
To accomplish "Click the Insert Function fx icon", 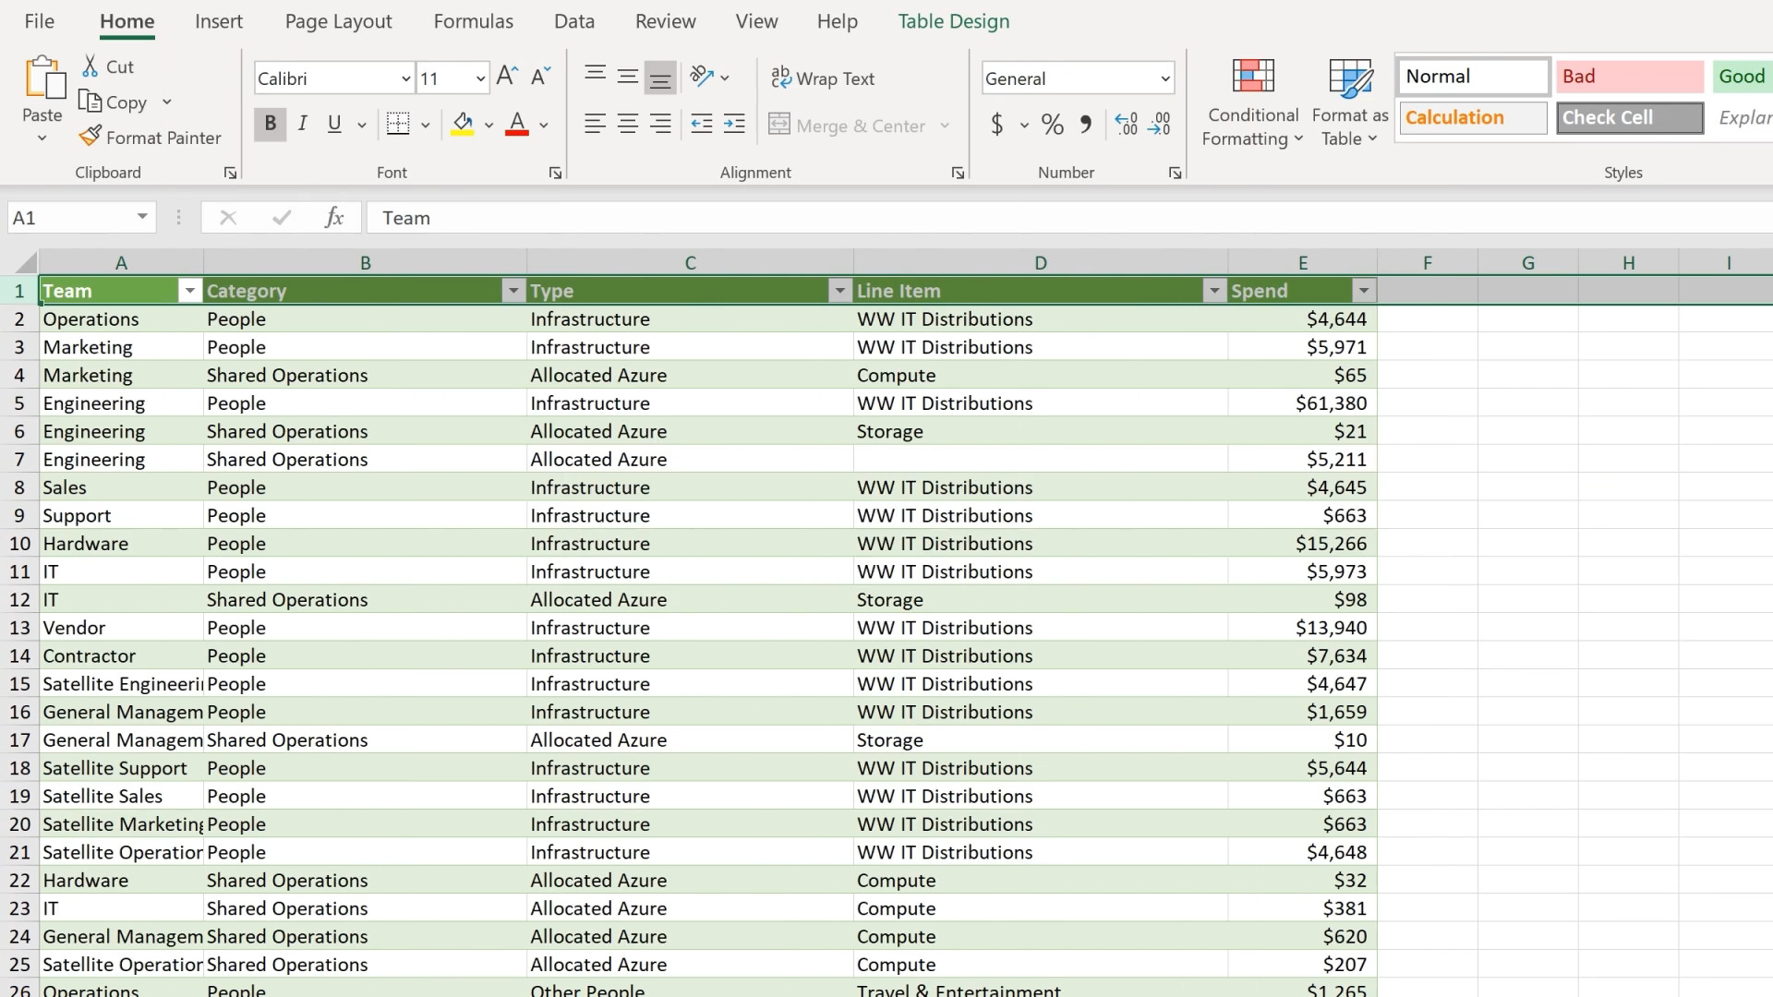I will pyautogui.click(x=334, y=218).
